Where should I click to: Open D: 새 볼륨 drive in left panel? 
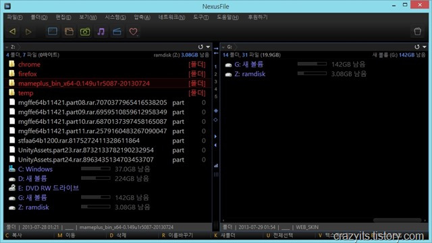tap(32, 178)
